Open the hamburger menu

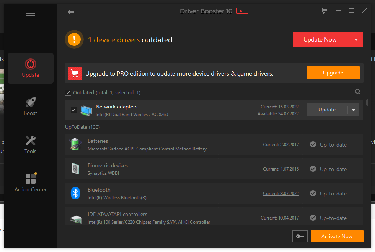point(31,16)
